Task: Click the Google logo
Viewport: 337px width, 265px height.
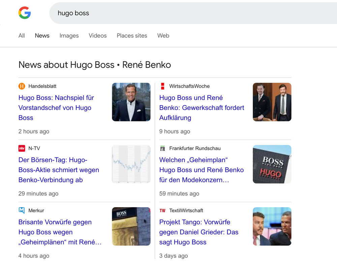Action: pyautogui.click(x=25, y=13)
